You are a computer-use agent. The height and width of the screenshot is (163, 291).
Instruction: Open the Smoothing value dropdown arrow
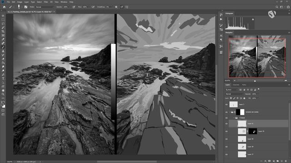[112, 7]
